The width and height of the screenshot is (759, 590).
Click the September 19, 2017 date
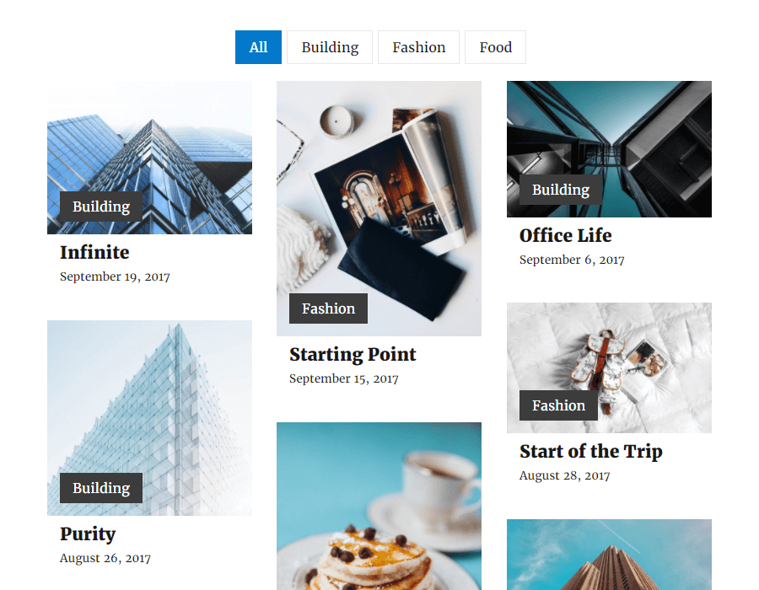(115, 276)
